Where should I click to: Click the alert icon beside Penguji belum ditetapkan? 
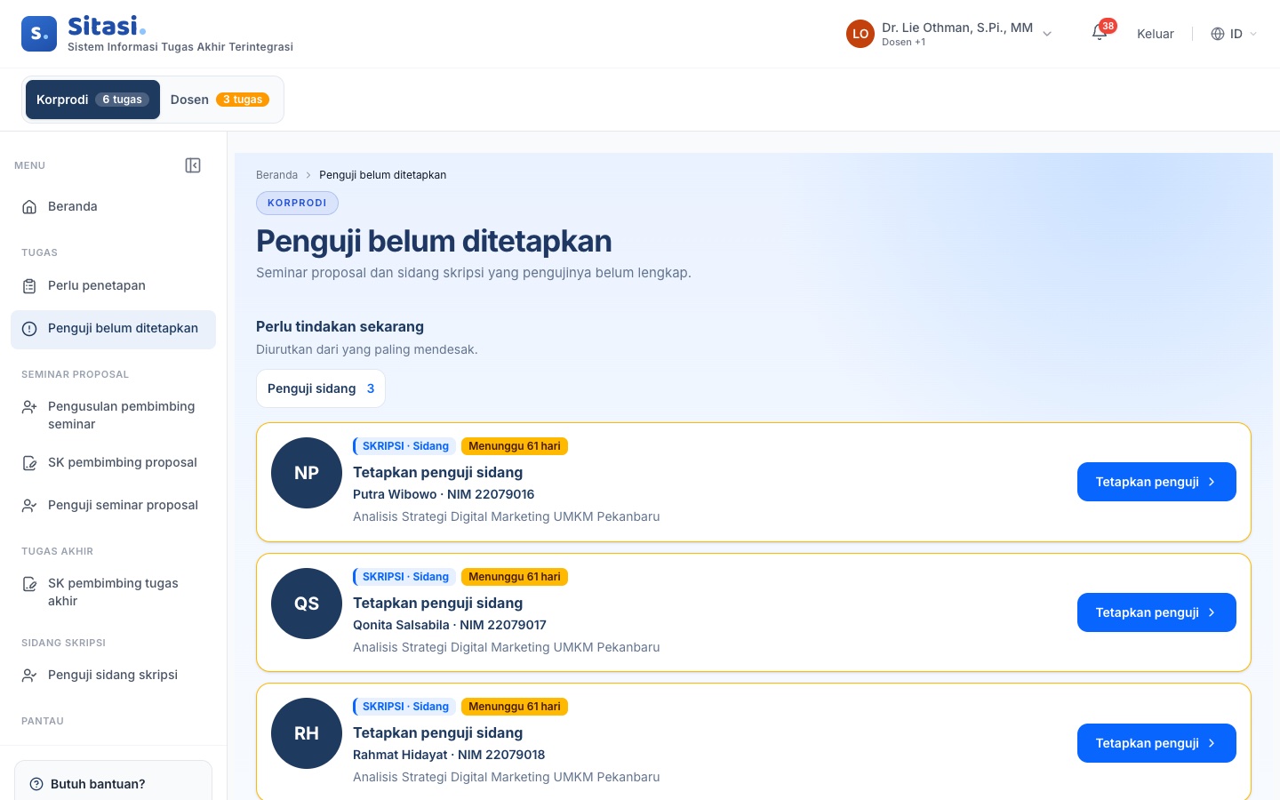click(x=29, y=328)
